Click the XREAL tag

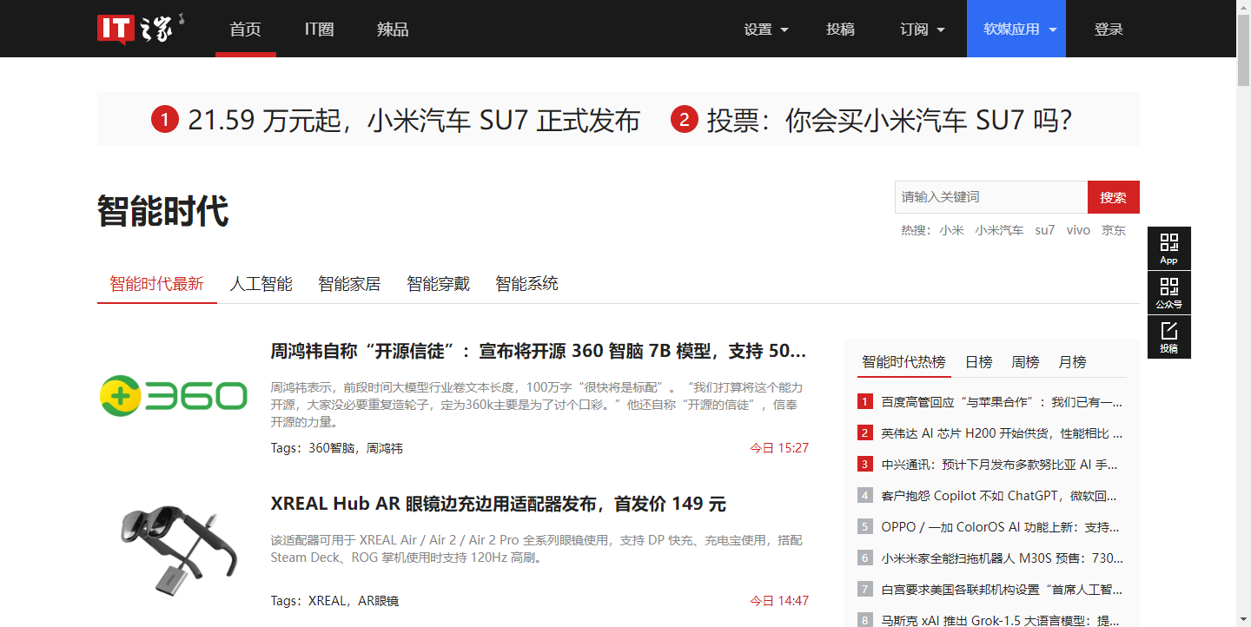coord(327,601)
